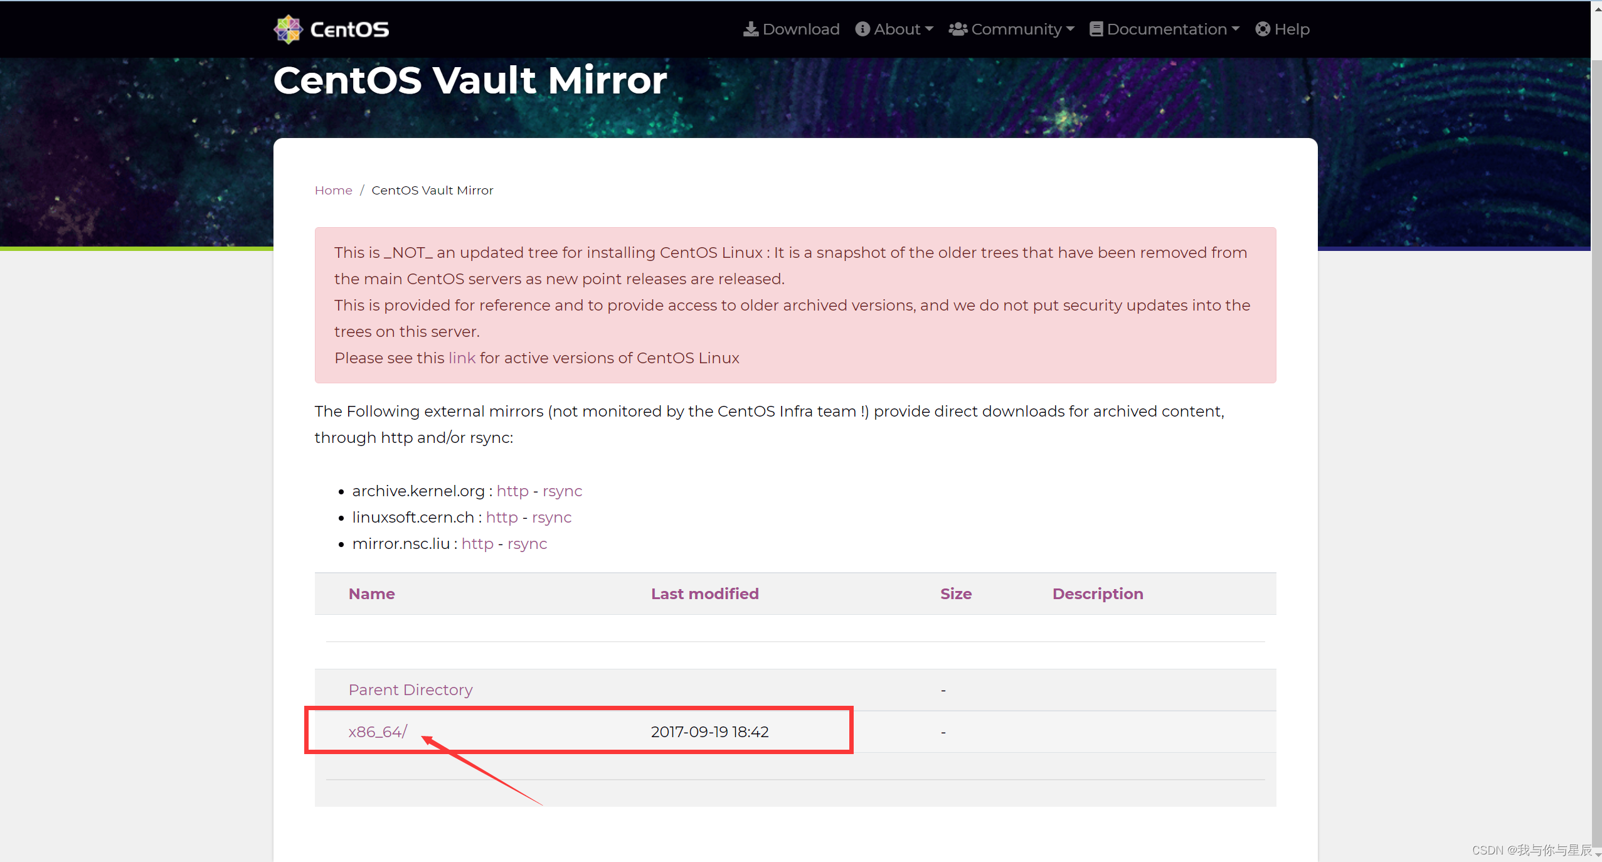Open the x86_64/ directory link
Image resolution: width=1602 pixels, height=862 pixels.
pos(378,732)
